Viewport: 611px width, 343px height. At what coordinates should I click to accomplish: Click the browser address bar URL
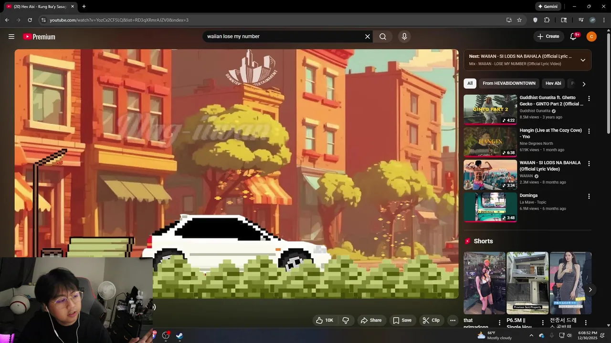[119, 20]
